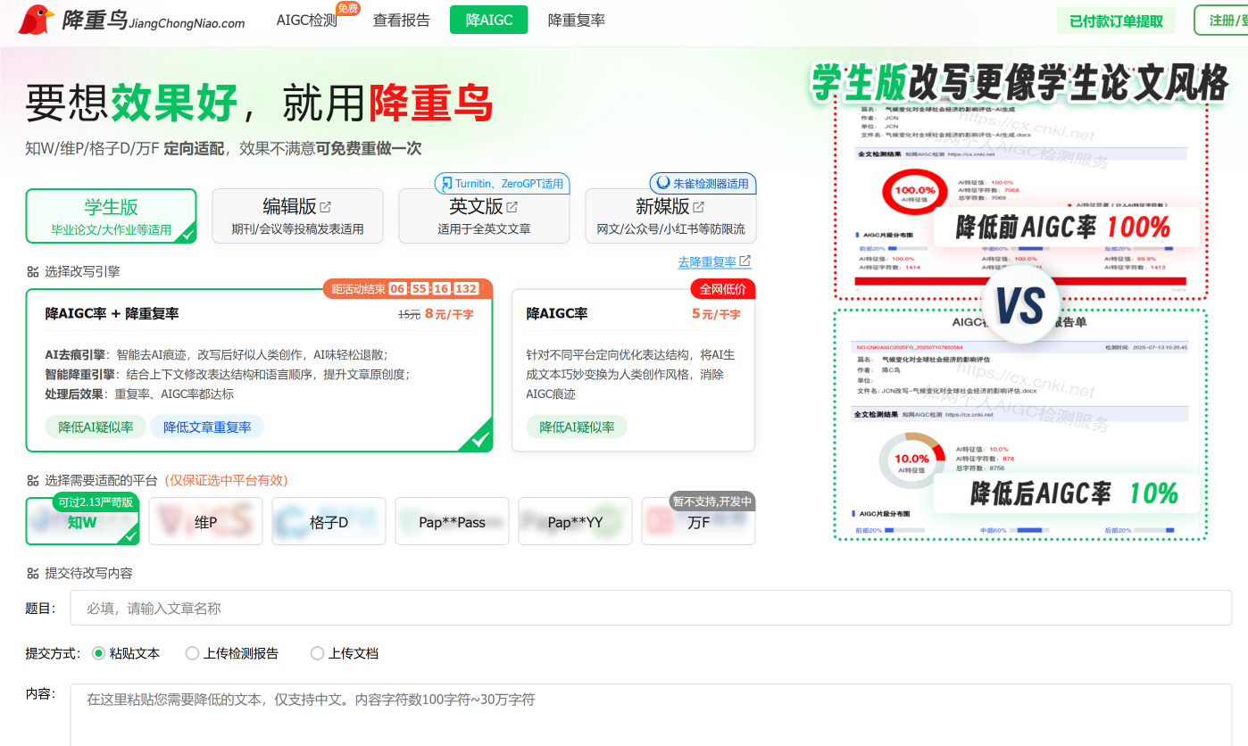Select the 学生版 version card
The height and width of the screenshot is (746, 1248).
(x=111, y=216)
